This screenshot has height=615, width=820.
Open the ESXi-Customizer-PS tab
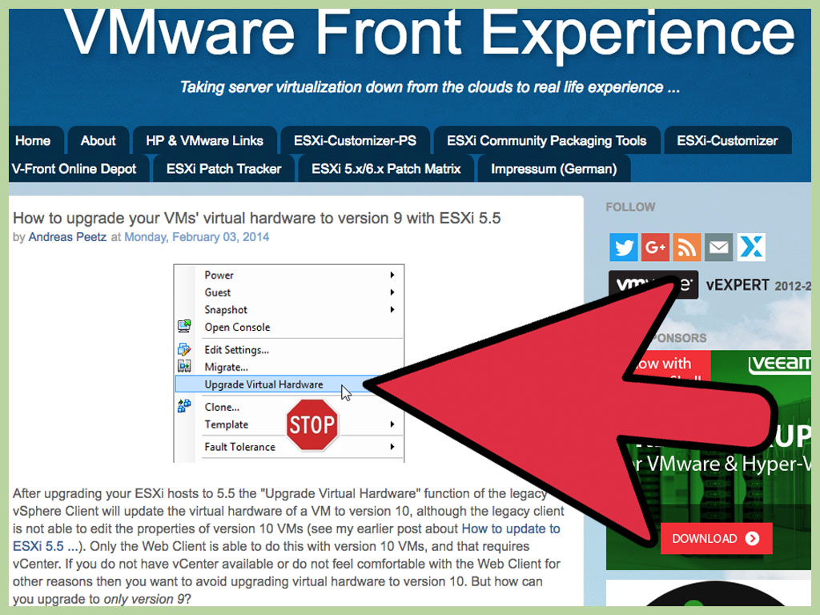pyautogui.click(x=355, y=140)
